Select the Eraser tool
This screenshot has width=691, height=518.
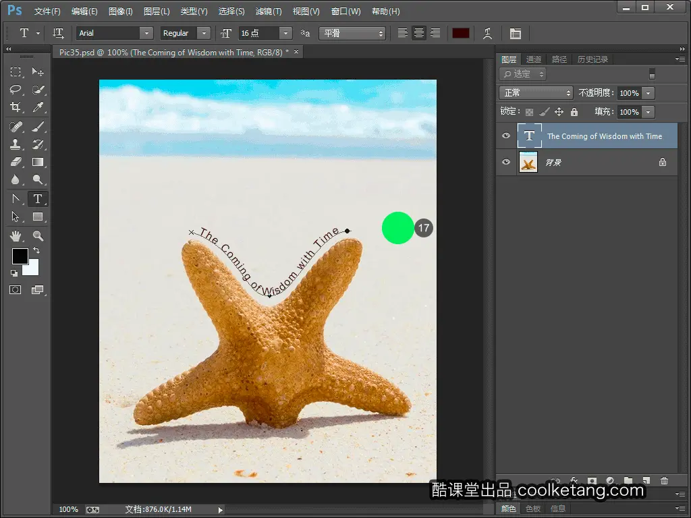[x=16, y=162]
